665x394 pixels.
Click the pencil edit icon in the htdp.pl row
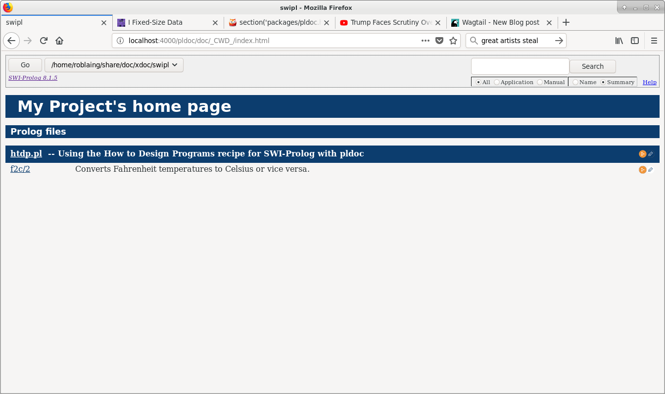[651, 154]
